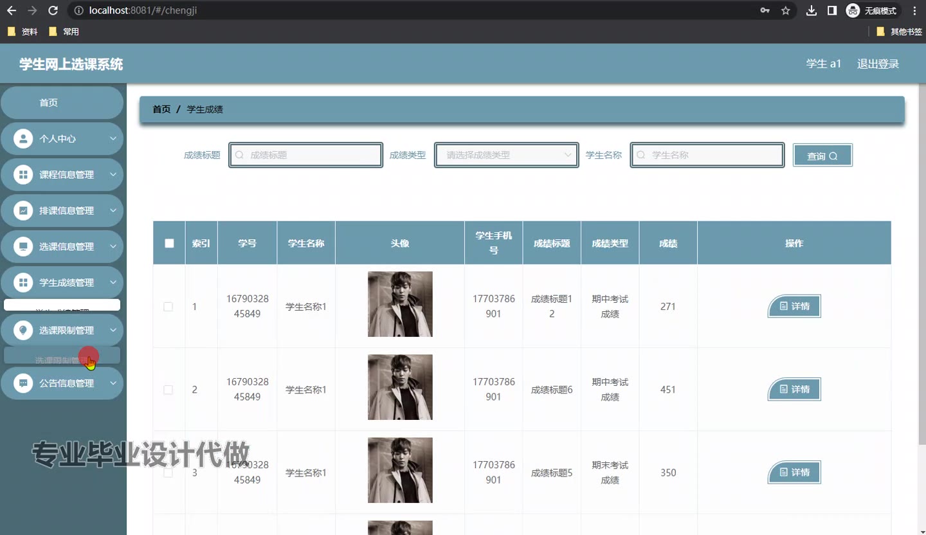926x535 pixels.
Task: Expand the 选课信息管理 menu chevron
Action: [113, 246]
